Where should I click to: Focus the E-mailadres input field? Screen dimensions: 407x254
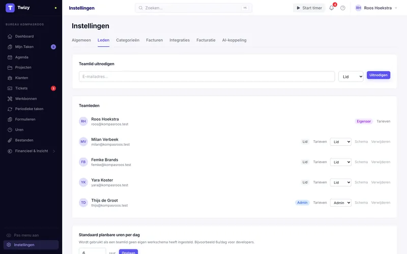(207, 77)
